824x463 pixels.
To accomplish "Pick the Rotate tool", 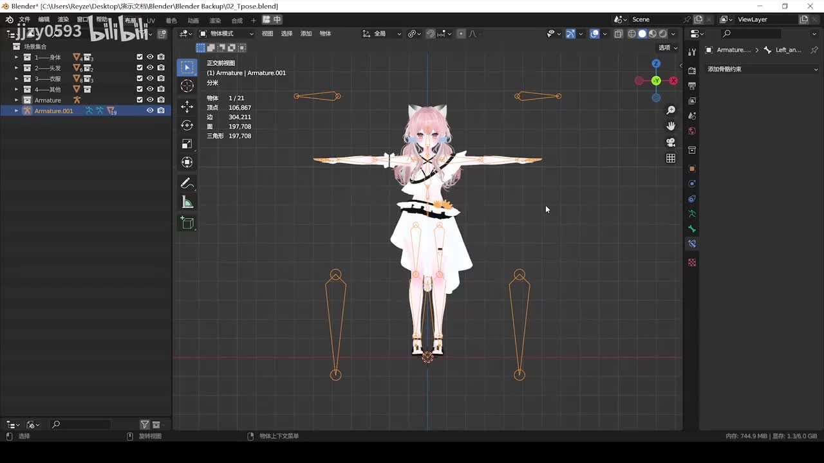I will click(x=187, y=125).
